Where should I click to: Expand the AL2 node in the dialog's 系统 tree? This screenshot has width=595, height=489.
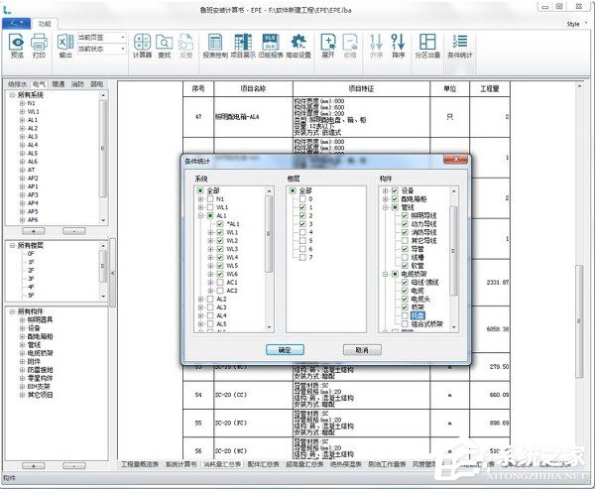pos(200,300)
